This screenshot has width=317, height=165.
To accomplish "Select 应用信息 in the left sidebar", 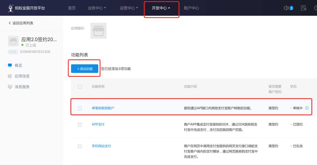I will [22, 76].
